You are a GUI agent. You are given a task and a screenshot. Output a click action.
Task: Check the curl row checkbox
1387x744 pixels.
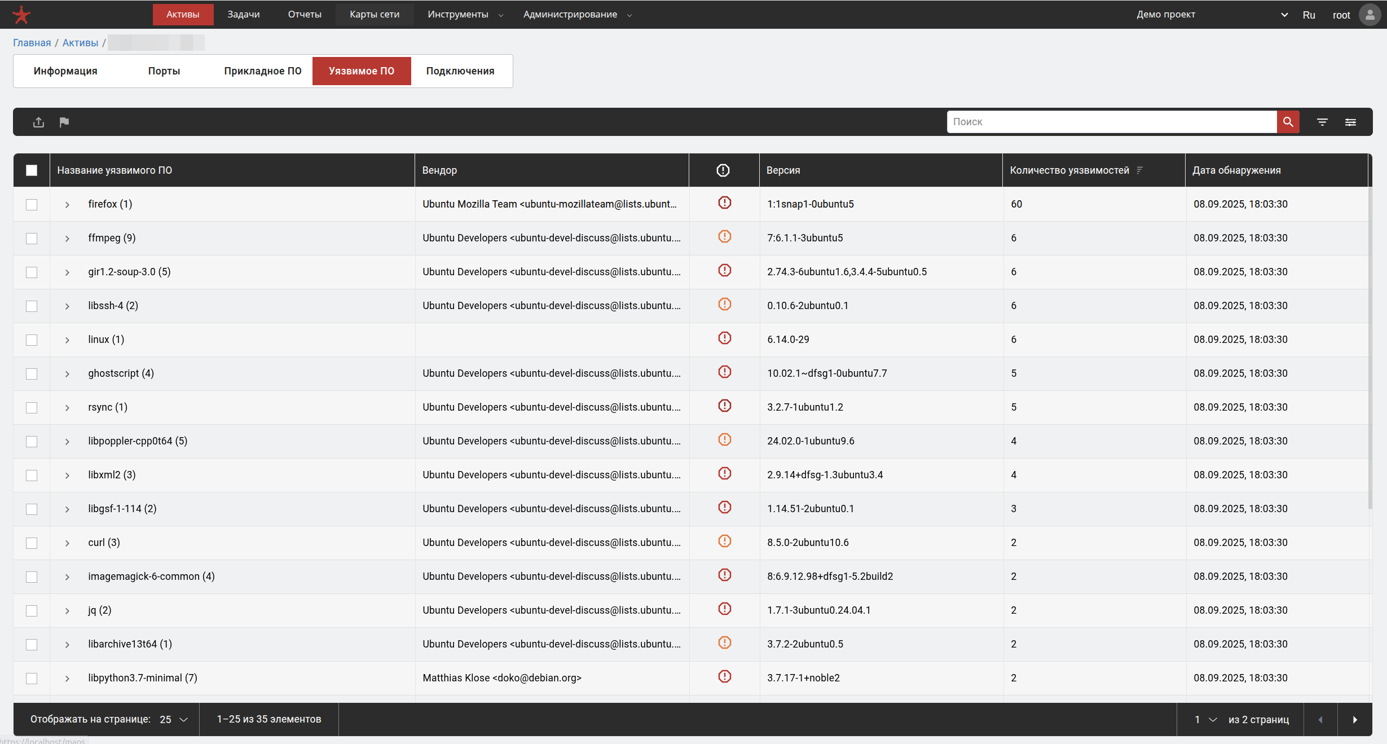pyautogui.click(x=32, y=543)
